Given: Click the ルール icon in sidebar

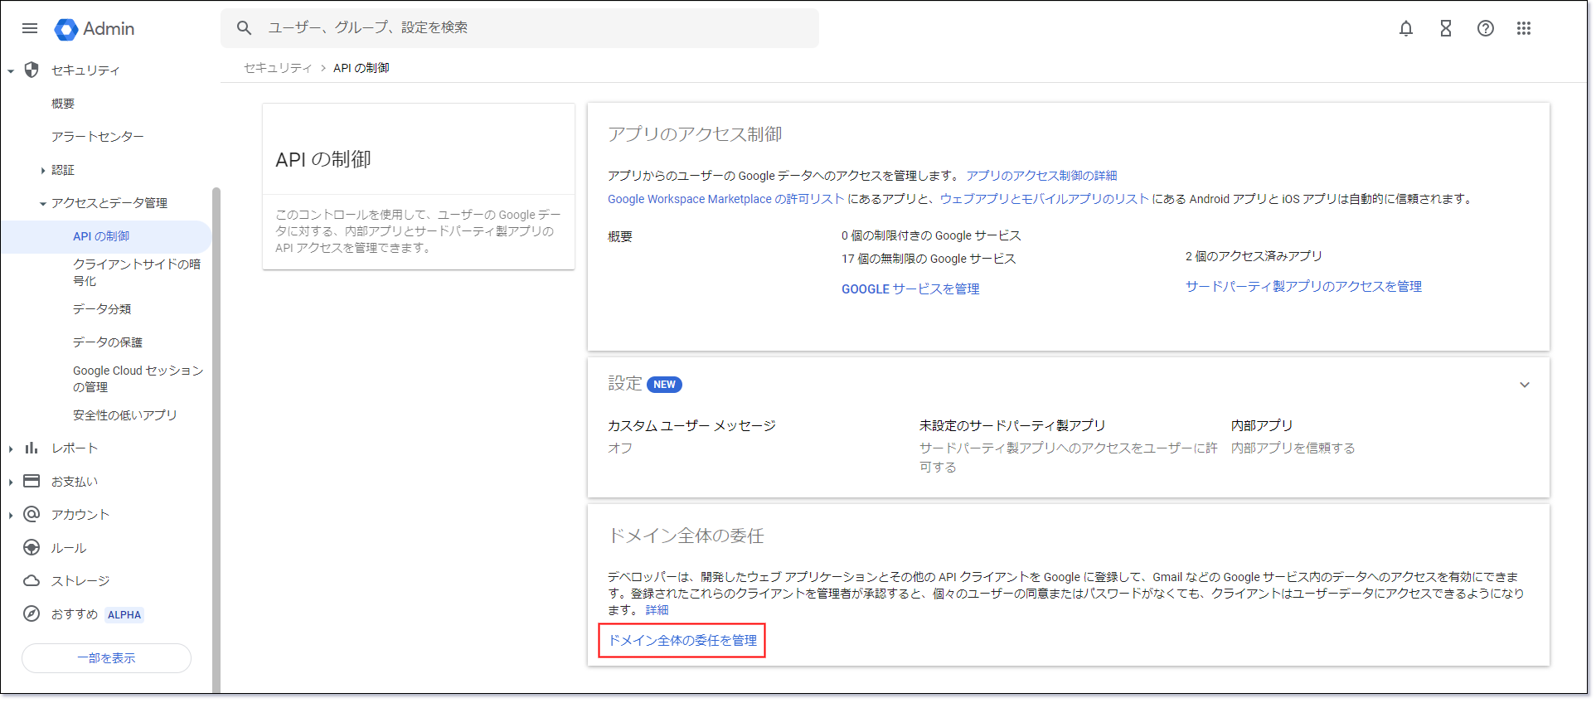Looking at the screenshot, I should click(32, 547).
